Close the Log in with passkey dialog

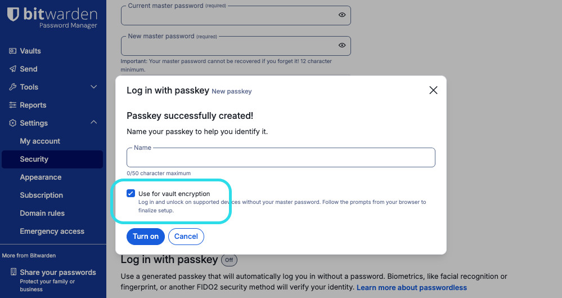coord(433,90)
